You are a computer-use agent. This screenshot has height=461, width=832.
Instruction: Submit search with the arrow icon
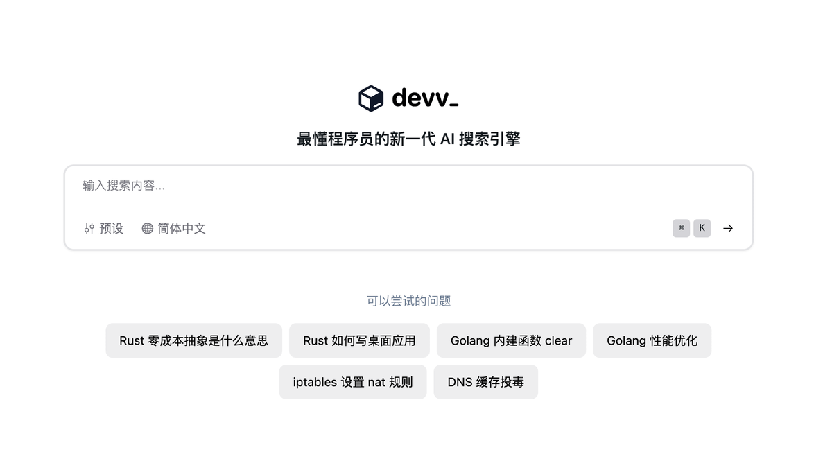[x=728, y=228]
